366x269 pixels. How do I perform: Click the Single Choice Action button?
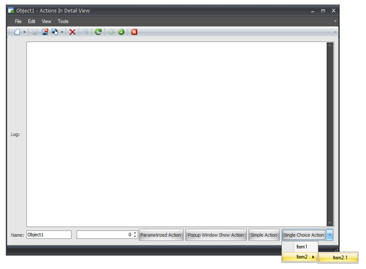click(x=304, y=235)
